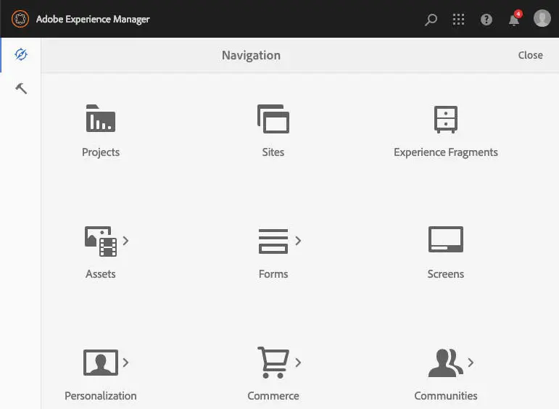Select the Assets image icon

[x=101, y=241]
